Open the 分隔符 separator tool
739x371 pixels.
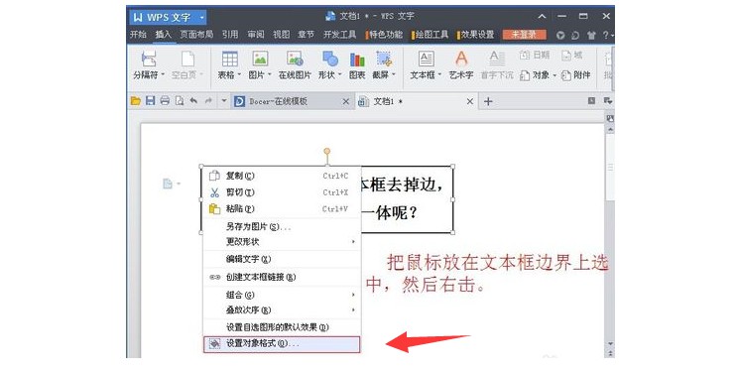tap(149, 64)
